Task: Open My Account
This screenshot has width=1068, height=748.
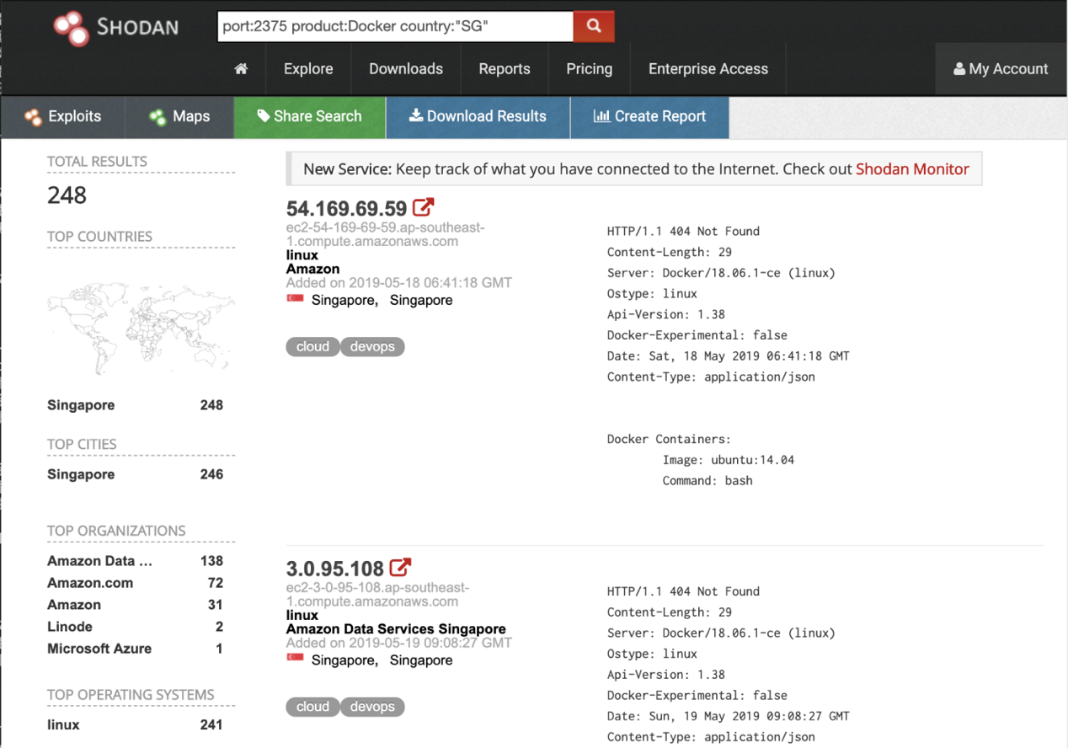Action: point(1001,69)
